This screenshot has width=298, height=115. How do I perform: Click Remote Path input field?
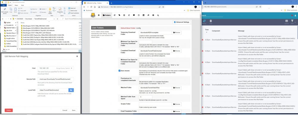click(x=55, y=79)
